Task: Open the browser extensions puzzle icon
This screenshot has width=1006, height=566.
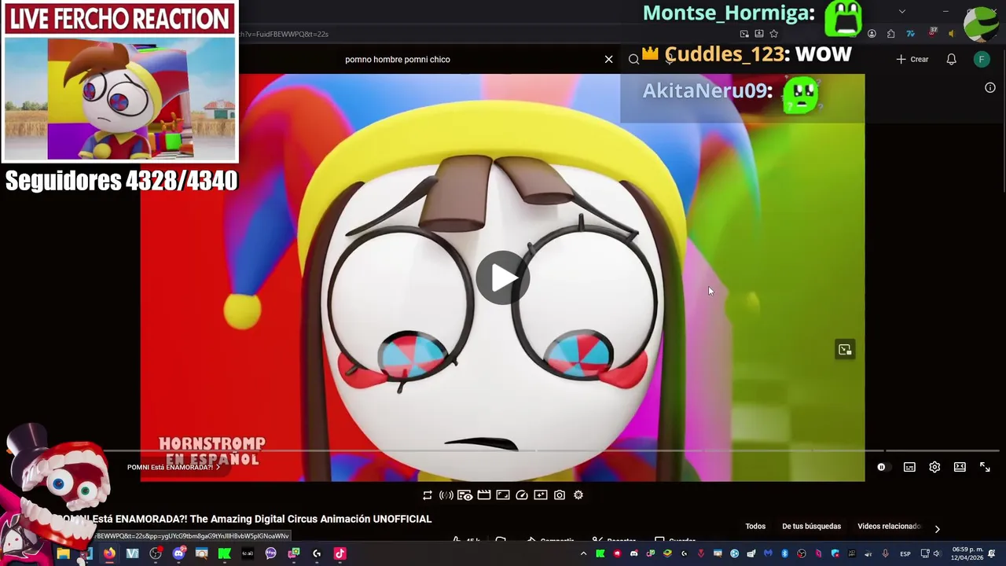Action: (890, 34)
